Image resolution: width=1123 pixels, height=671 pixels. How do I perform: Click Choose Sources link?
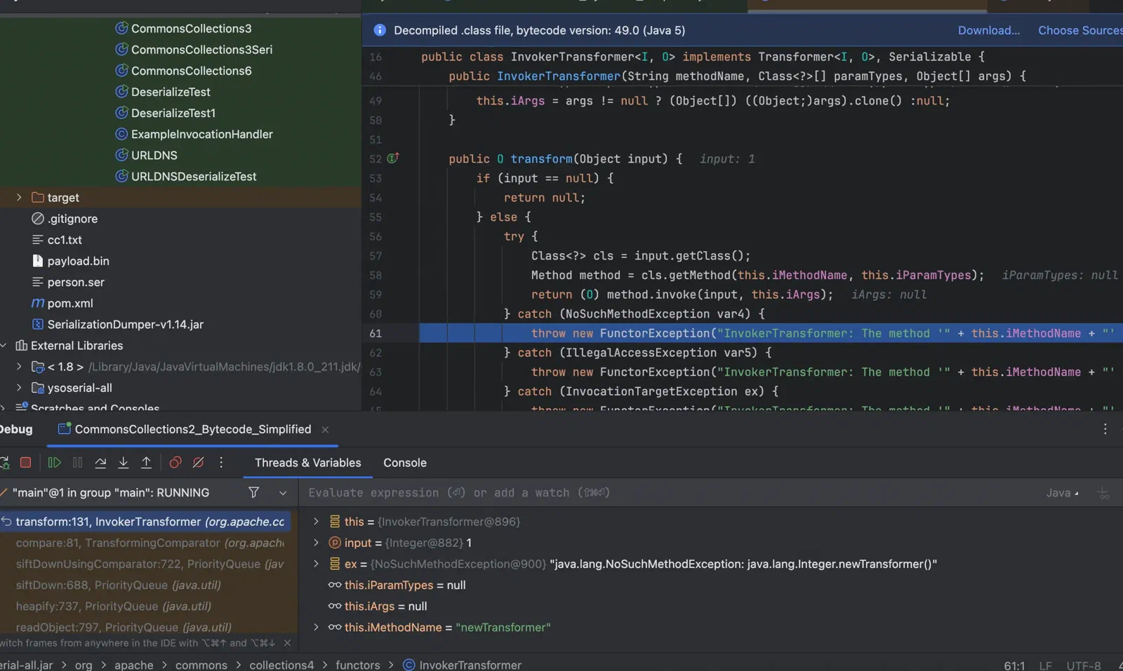[1080, 30]
